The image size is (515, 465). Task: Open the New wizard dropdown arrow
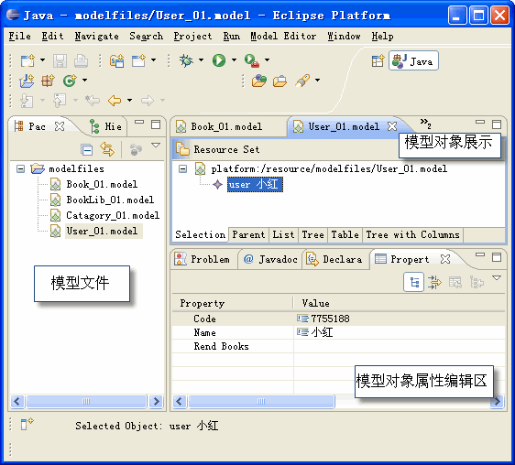coord(43,60)
